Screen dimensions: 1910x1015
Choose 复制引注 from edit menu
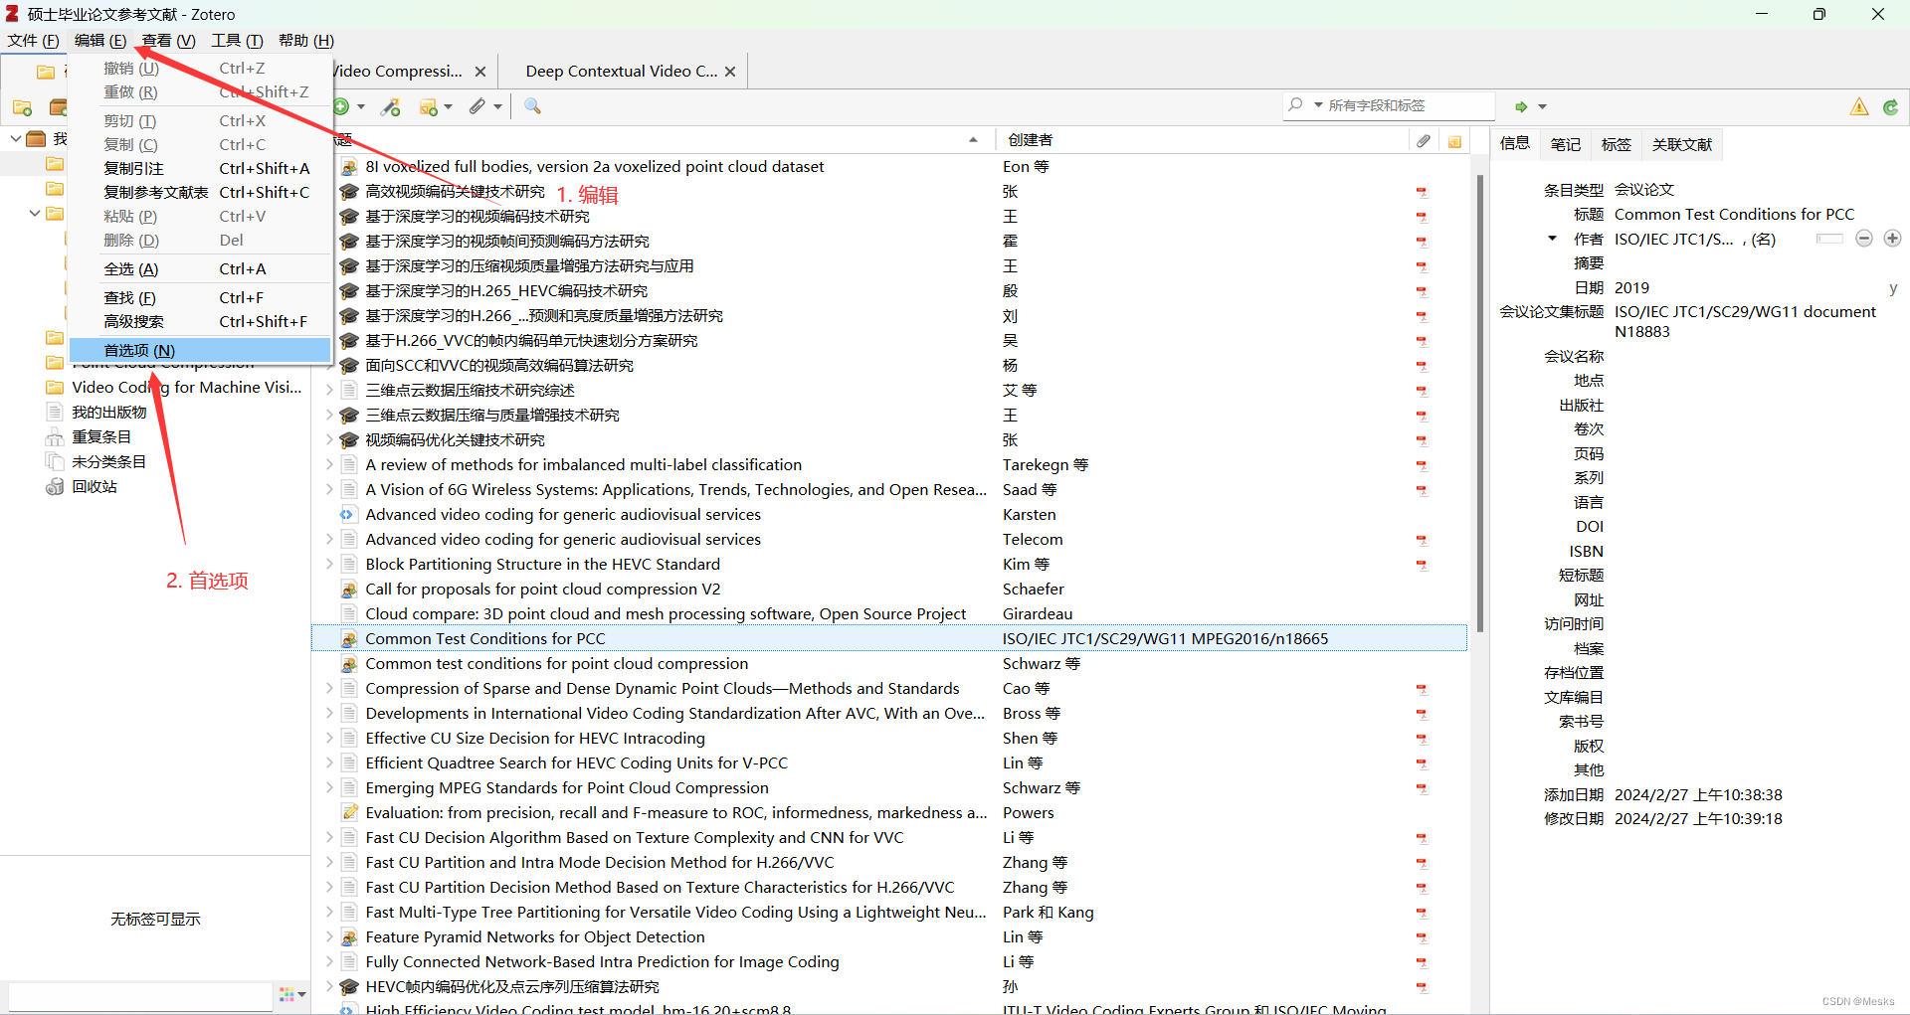point(200,169)
